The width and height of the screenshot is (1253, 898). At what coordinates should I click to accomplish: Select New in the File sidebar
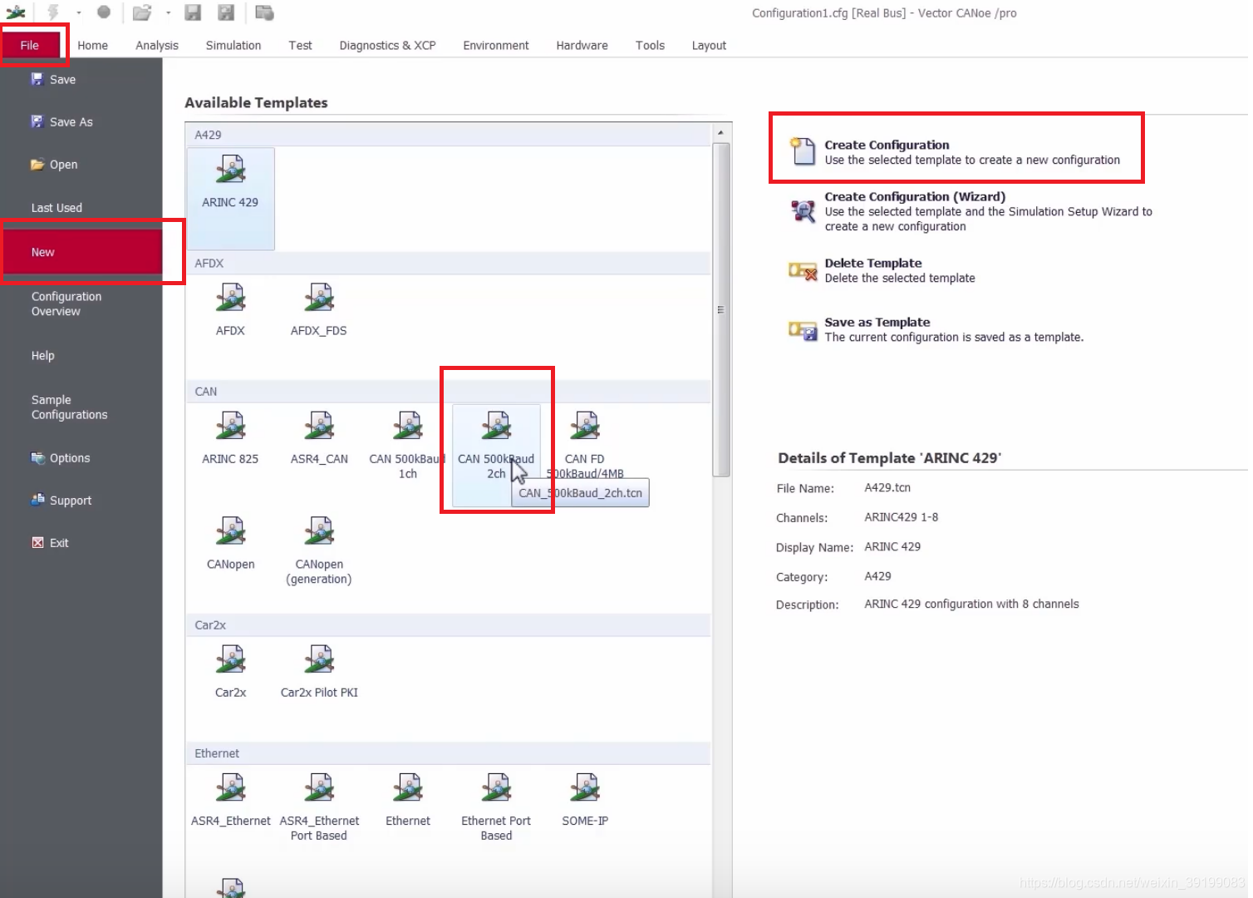click(x=81, y=252)
